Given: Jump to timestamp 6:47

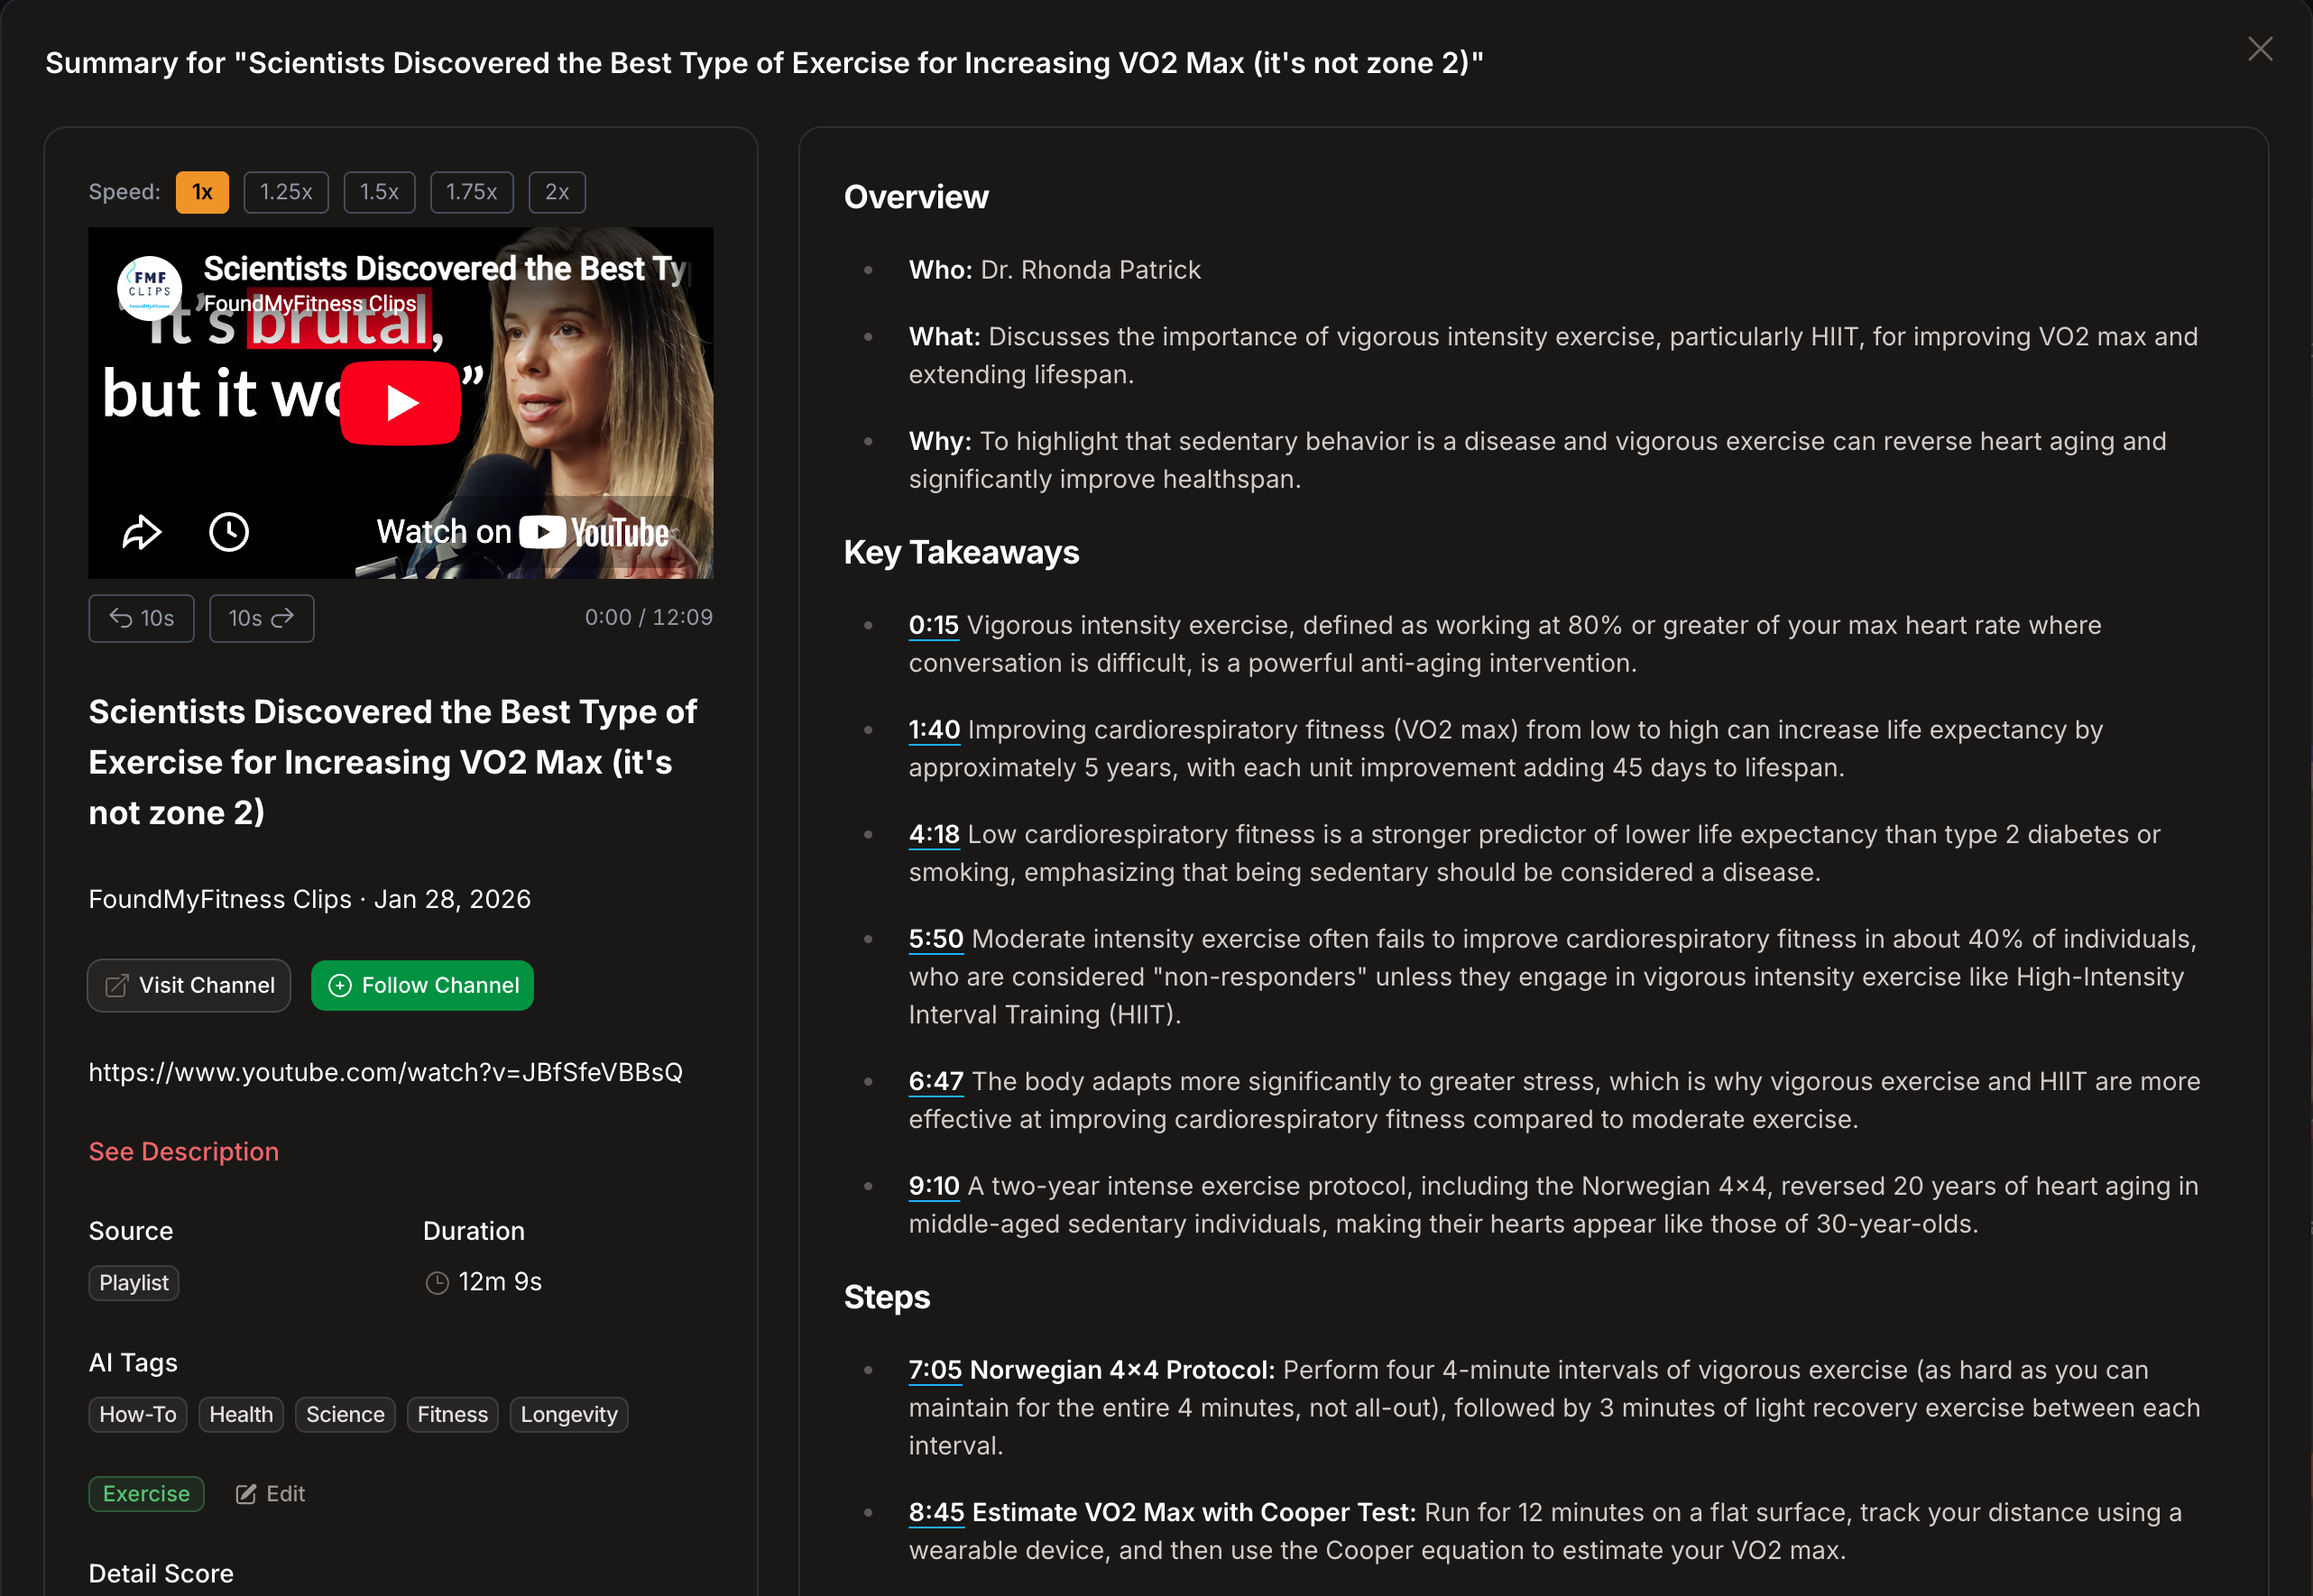Looking at the screenshot, I should coord(936,1082).
